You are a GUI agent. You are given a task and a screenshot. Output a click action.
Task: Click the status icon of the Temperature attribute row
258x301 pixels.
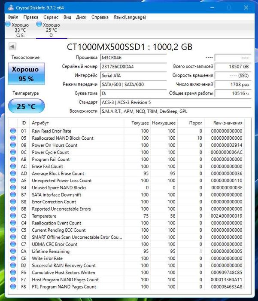point(13,216)
